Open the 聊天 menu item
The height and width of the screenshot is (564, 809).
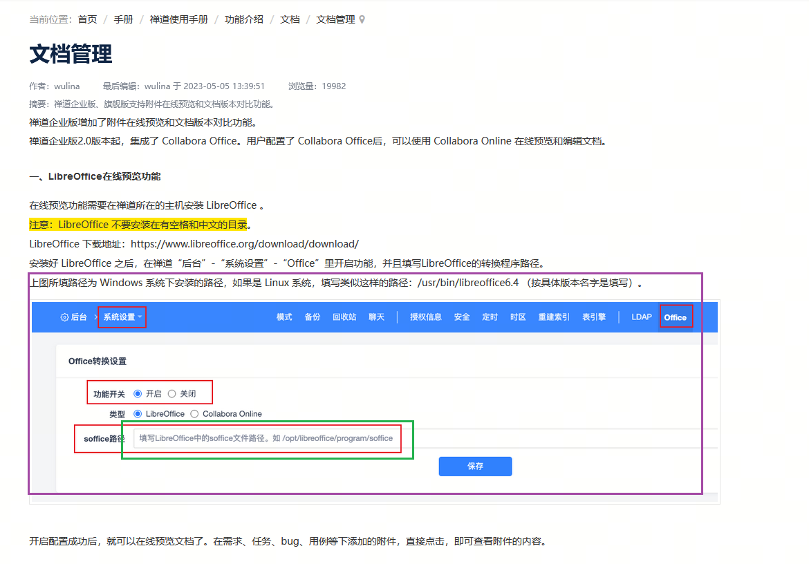(377, 317)
